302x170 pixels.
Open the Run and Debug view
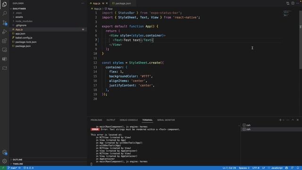(x=4, y=32)
